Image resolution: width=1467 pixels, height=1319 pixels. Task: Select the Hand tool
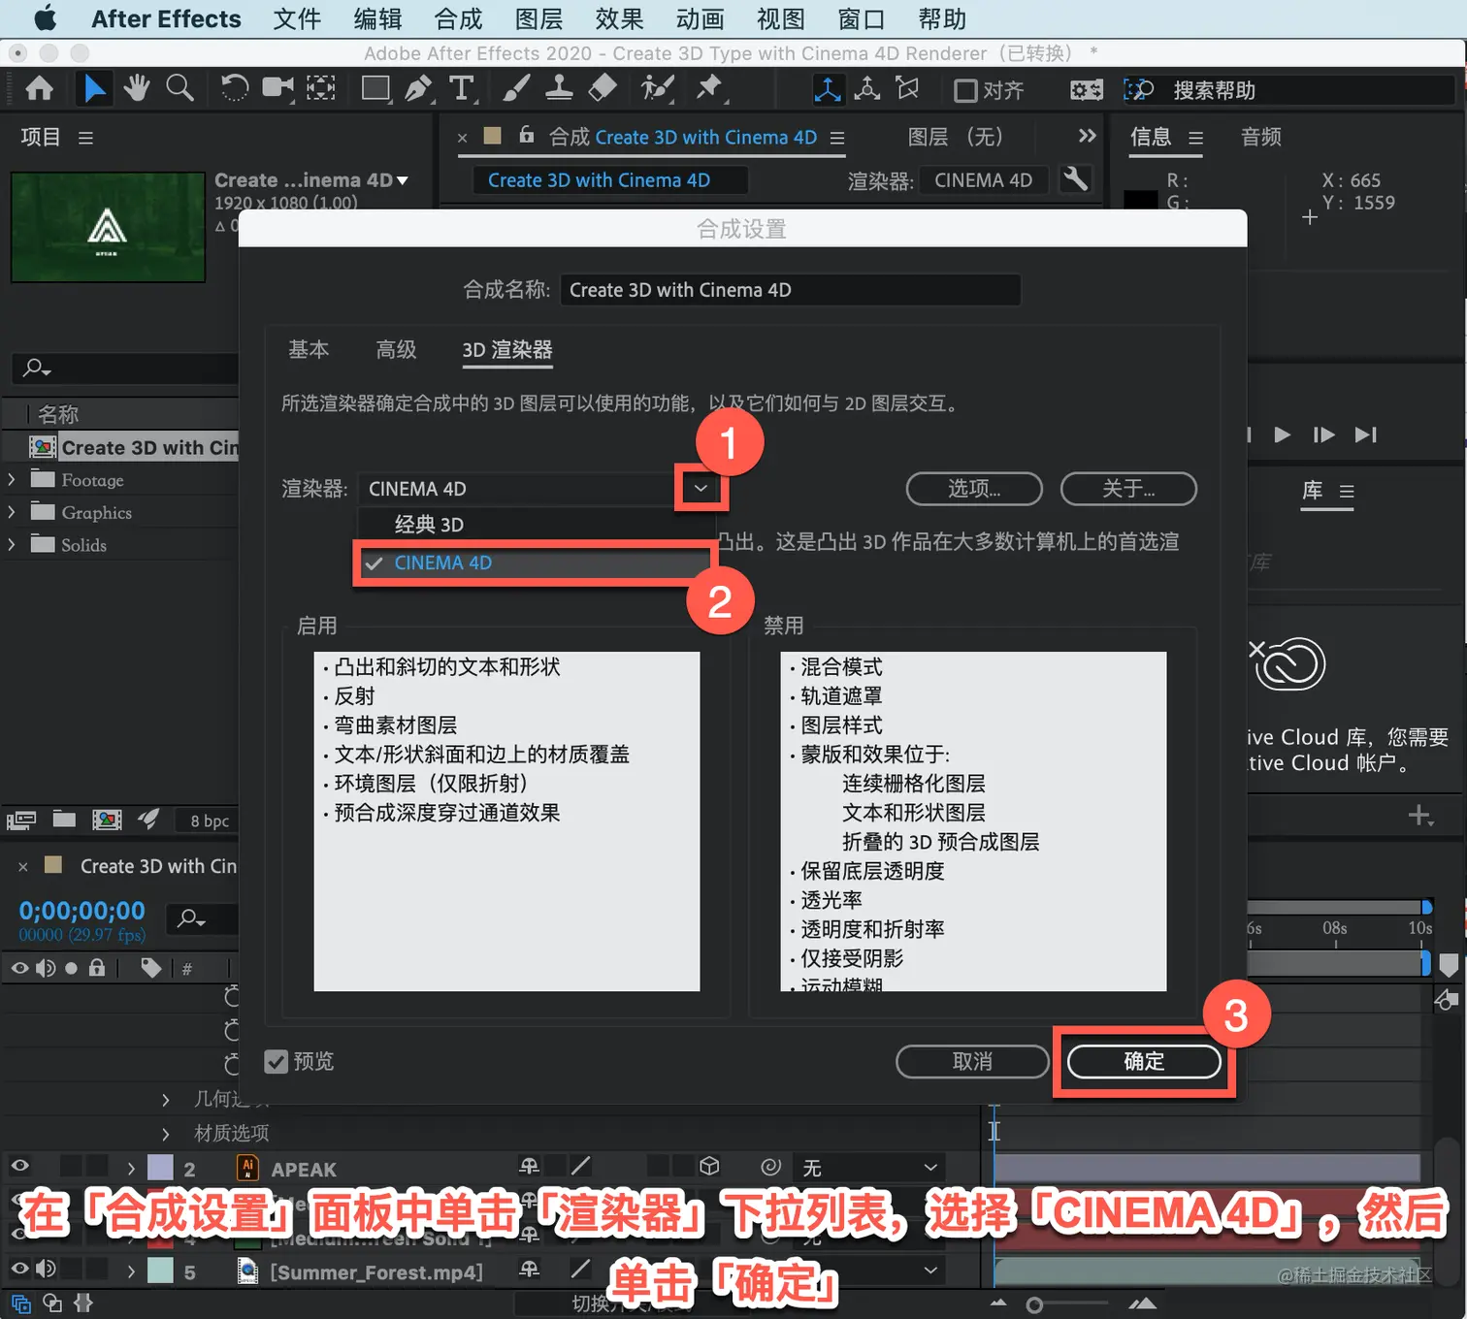(136, 89)
